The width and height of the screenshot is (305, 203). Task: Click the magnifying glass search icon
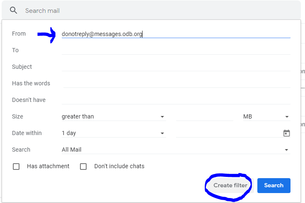(x=13, y=10)
